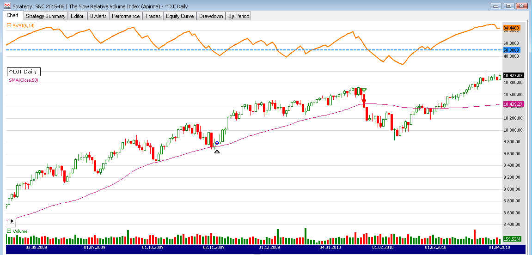Open the Drawdown tab
The height and width of the screenshot is (255, 532).
pyautogui.click(x=211, y=16)
